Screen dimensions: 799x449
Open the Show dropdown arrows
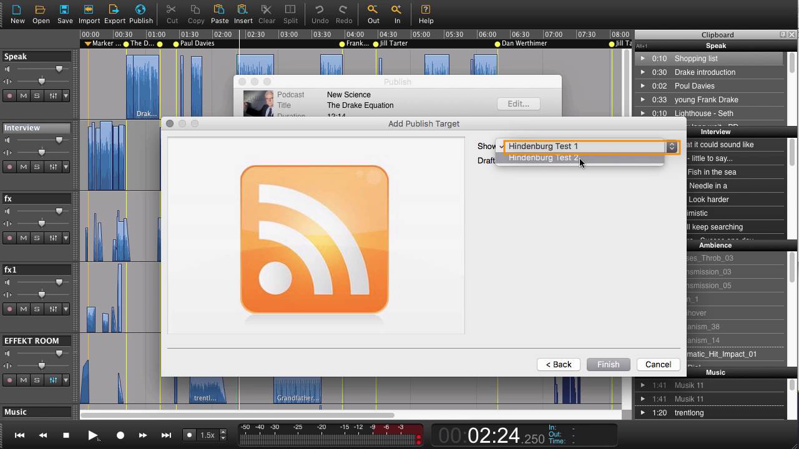672,147
